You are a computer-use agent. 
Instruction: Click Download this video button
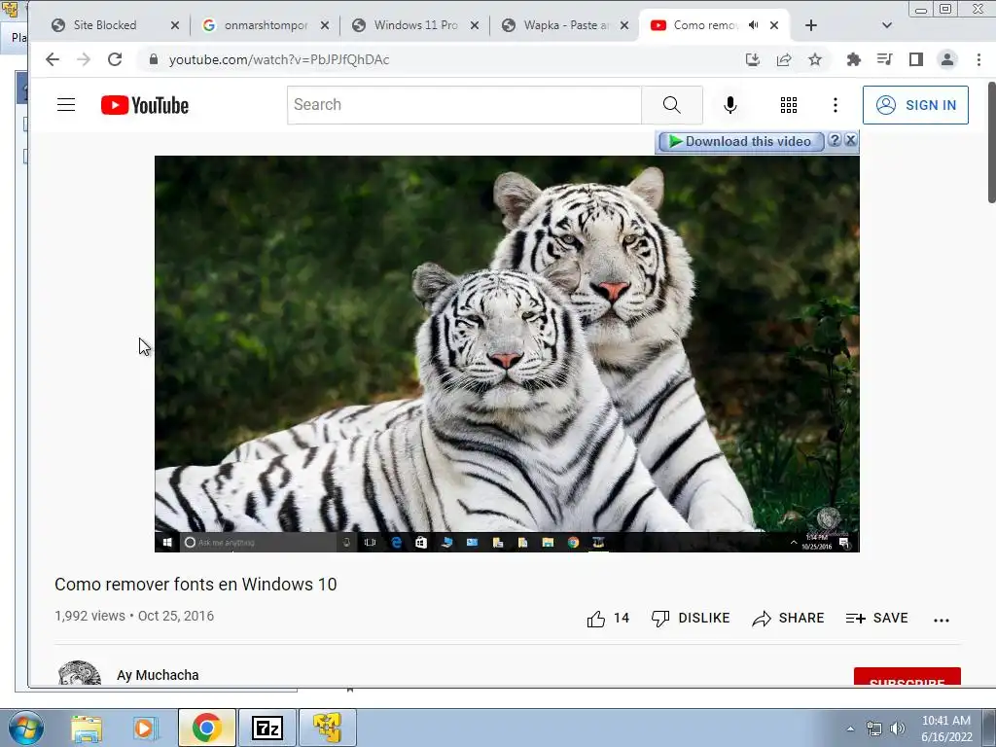coord(740,142)
